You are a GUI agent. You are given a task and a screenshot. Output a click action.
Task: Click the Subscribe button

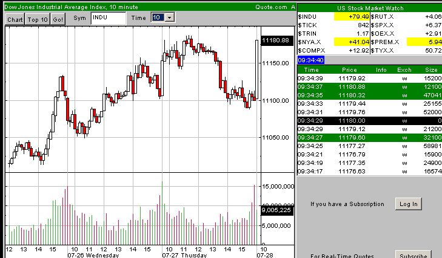414,255
